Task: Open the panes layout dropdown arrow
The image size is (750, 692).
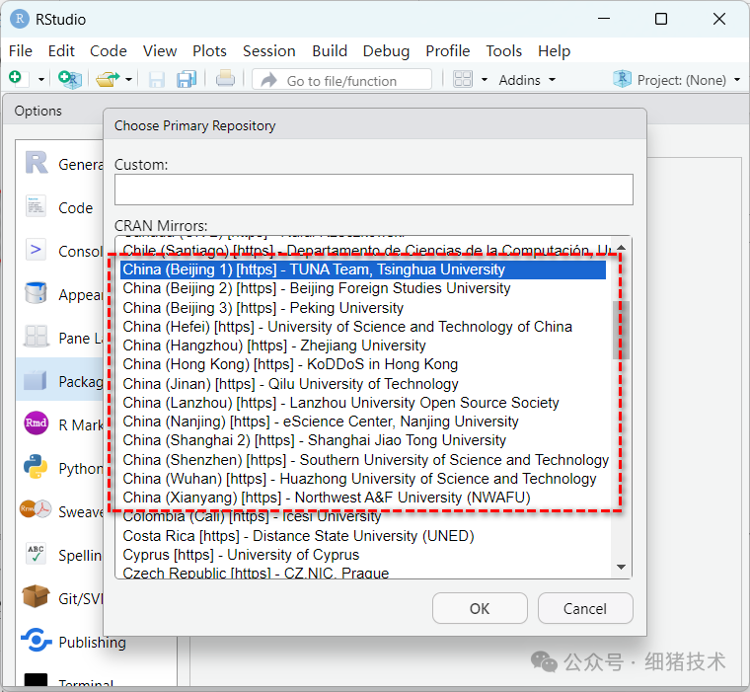Action: pos(485,79)
